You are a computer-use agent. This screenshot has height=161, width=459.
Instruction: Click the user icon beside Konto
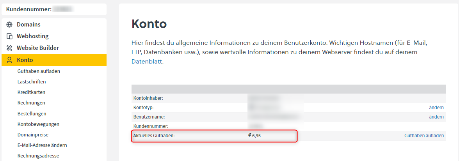pyautogui.click(x=9, y=60)
